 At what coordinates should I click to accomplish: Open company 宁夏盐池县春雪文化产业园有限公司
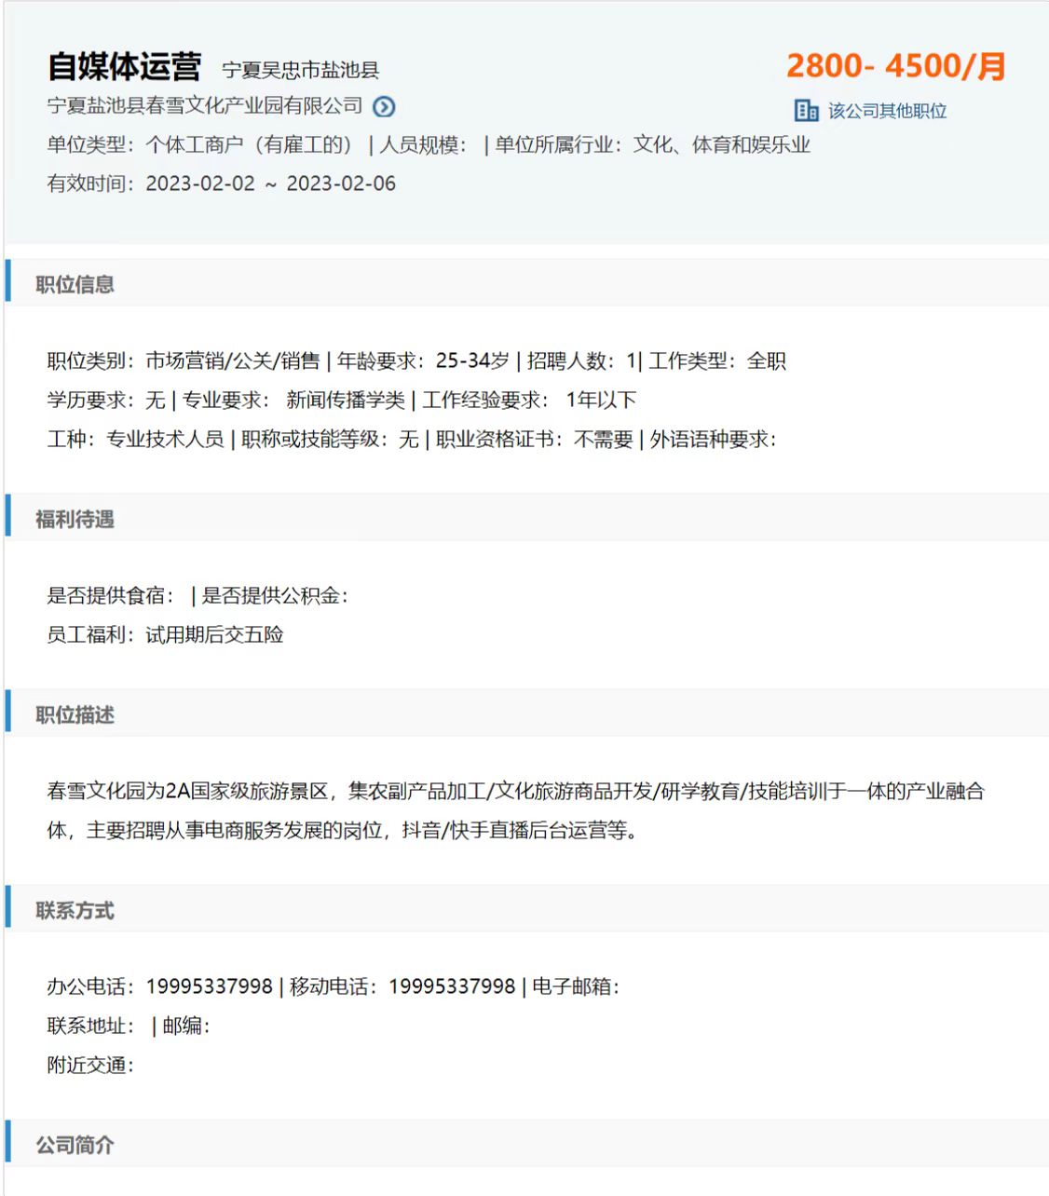pyautogui.click(x=205, y=106)
